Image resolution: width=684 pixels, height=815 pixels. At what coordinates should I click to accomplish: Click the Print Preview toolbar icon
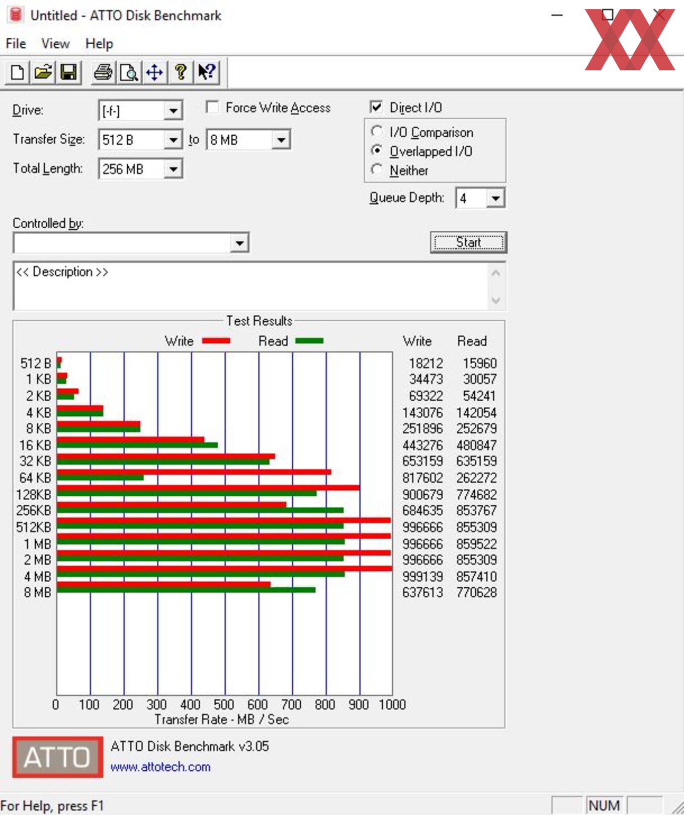pyautogui.click(x=129, y=72)
